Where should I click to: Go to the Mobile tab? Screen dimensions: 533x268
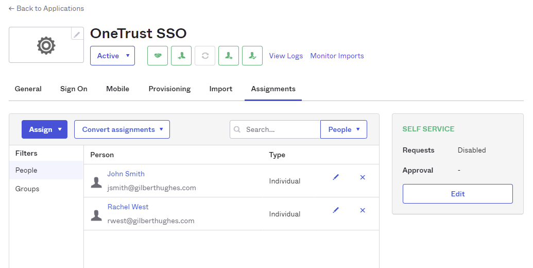(x=117, y=89)
